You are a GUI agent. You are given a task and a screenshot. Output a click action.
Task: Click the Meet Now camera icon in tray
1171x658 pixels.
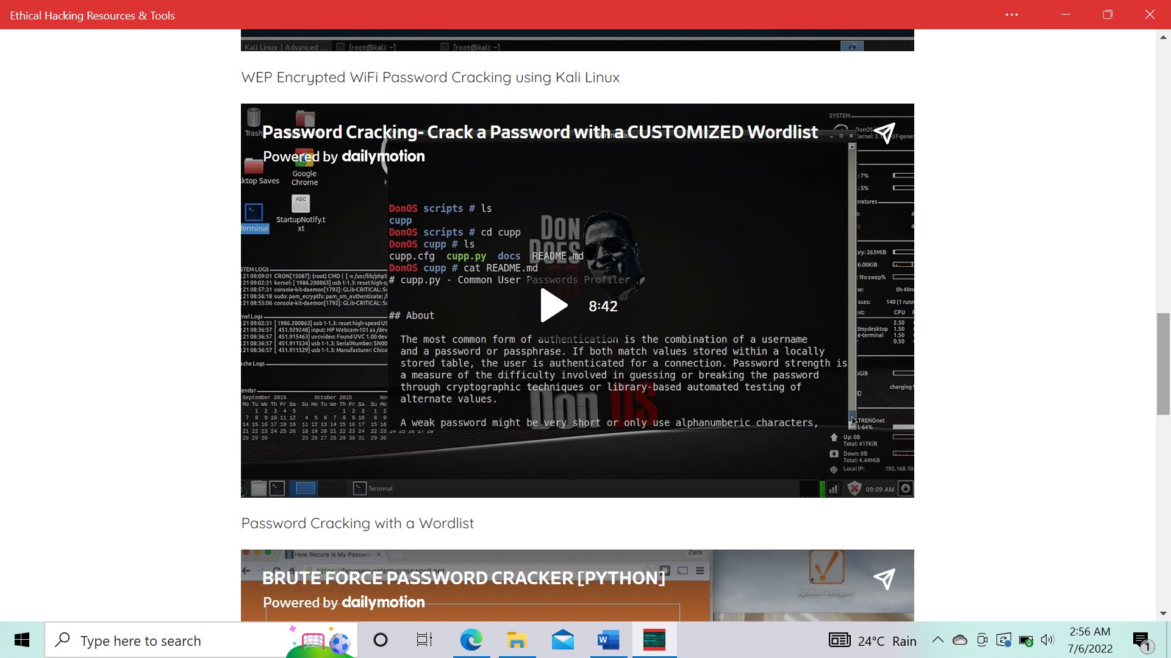[983, 640]
